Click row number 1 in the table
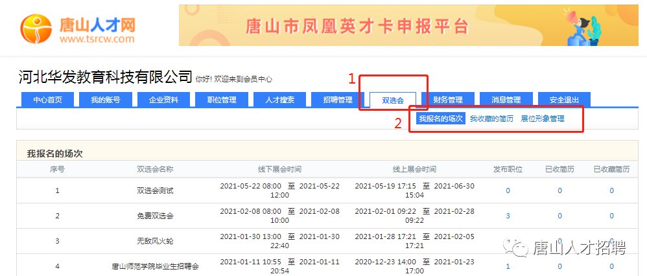647x276 pixels. (57, 190)
